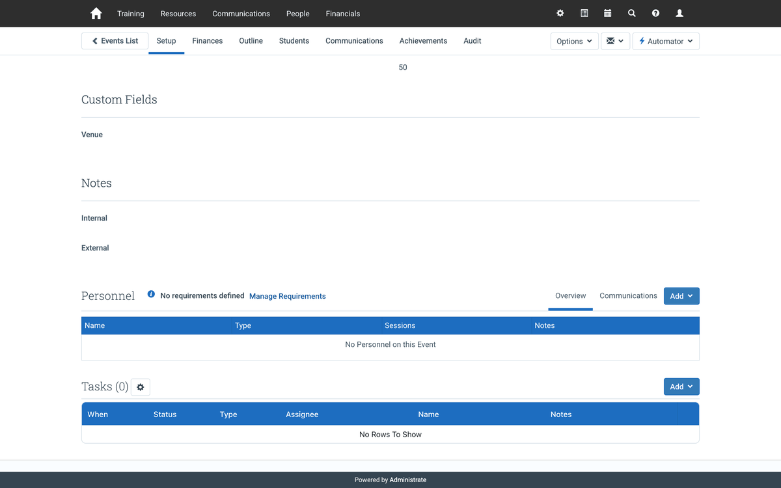Image resolution: width=781 pixels, height=488 pixels.
Task: Click the Tasks Notes column header
Action: pyautogui.click(x=561, y=414)
